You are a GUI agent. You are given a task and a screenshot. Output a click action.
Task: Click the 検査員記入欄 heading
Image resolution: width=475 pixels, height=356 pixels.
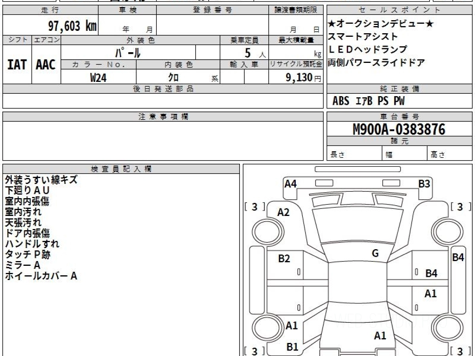pyautogui.click(x=121, y=169)
